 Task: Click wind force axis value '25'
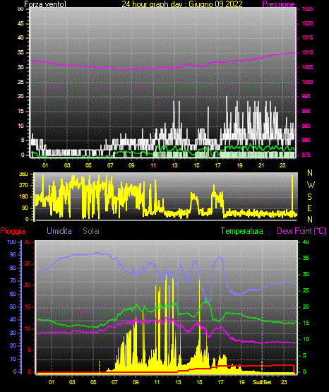point(20,82)
